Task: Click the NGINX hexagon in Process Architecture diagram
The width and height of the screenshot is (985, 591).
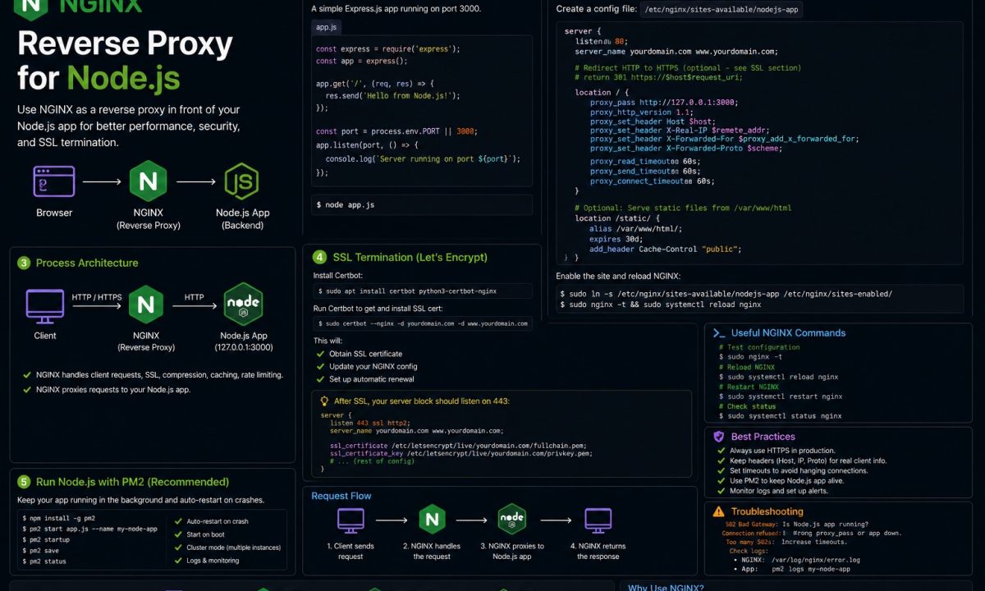Action: (x=146, y=305)
